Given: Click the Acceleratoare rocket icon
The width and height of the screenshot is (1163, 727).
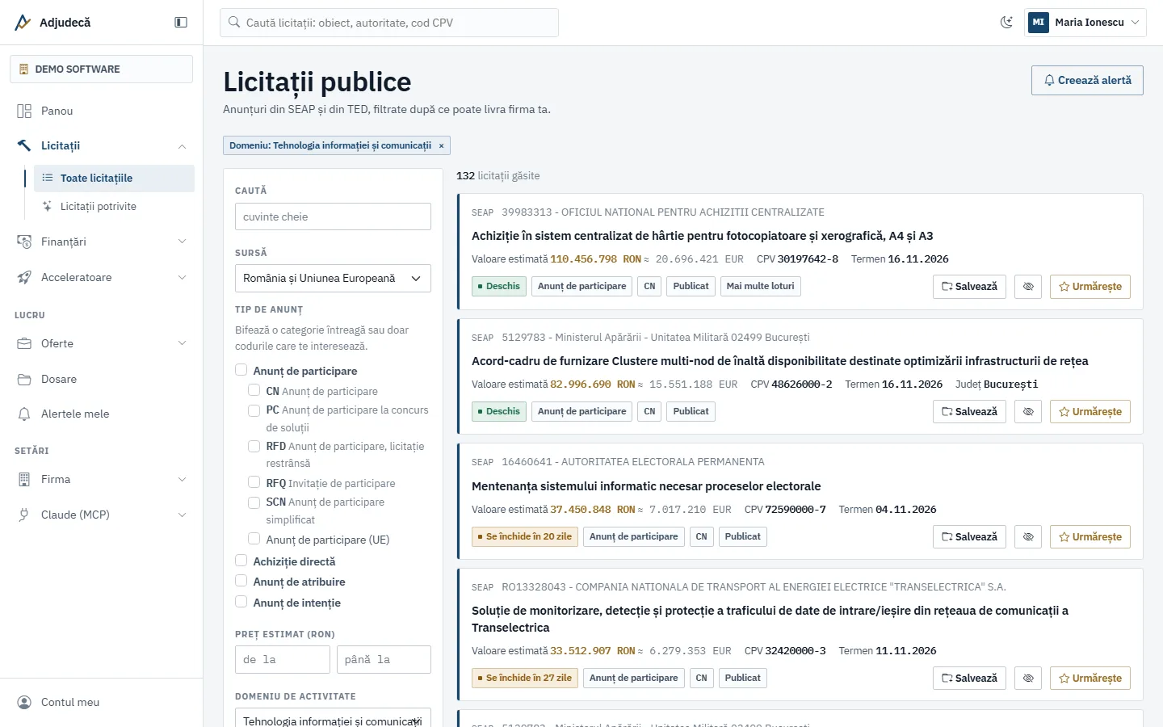Looking at the screenshot, I should [24, 277].
